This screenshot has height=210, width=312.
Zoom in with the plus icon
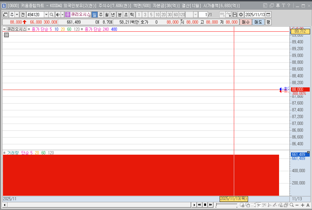pyautogui.click(x=303, y=205)
